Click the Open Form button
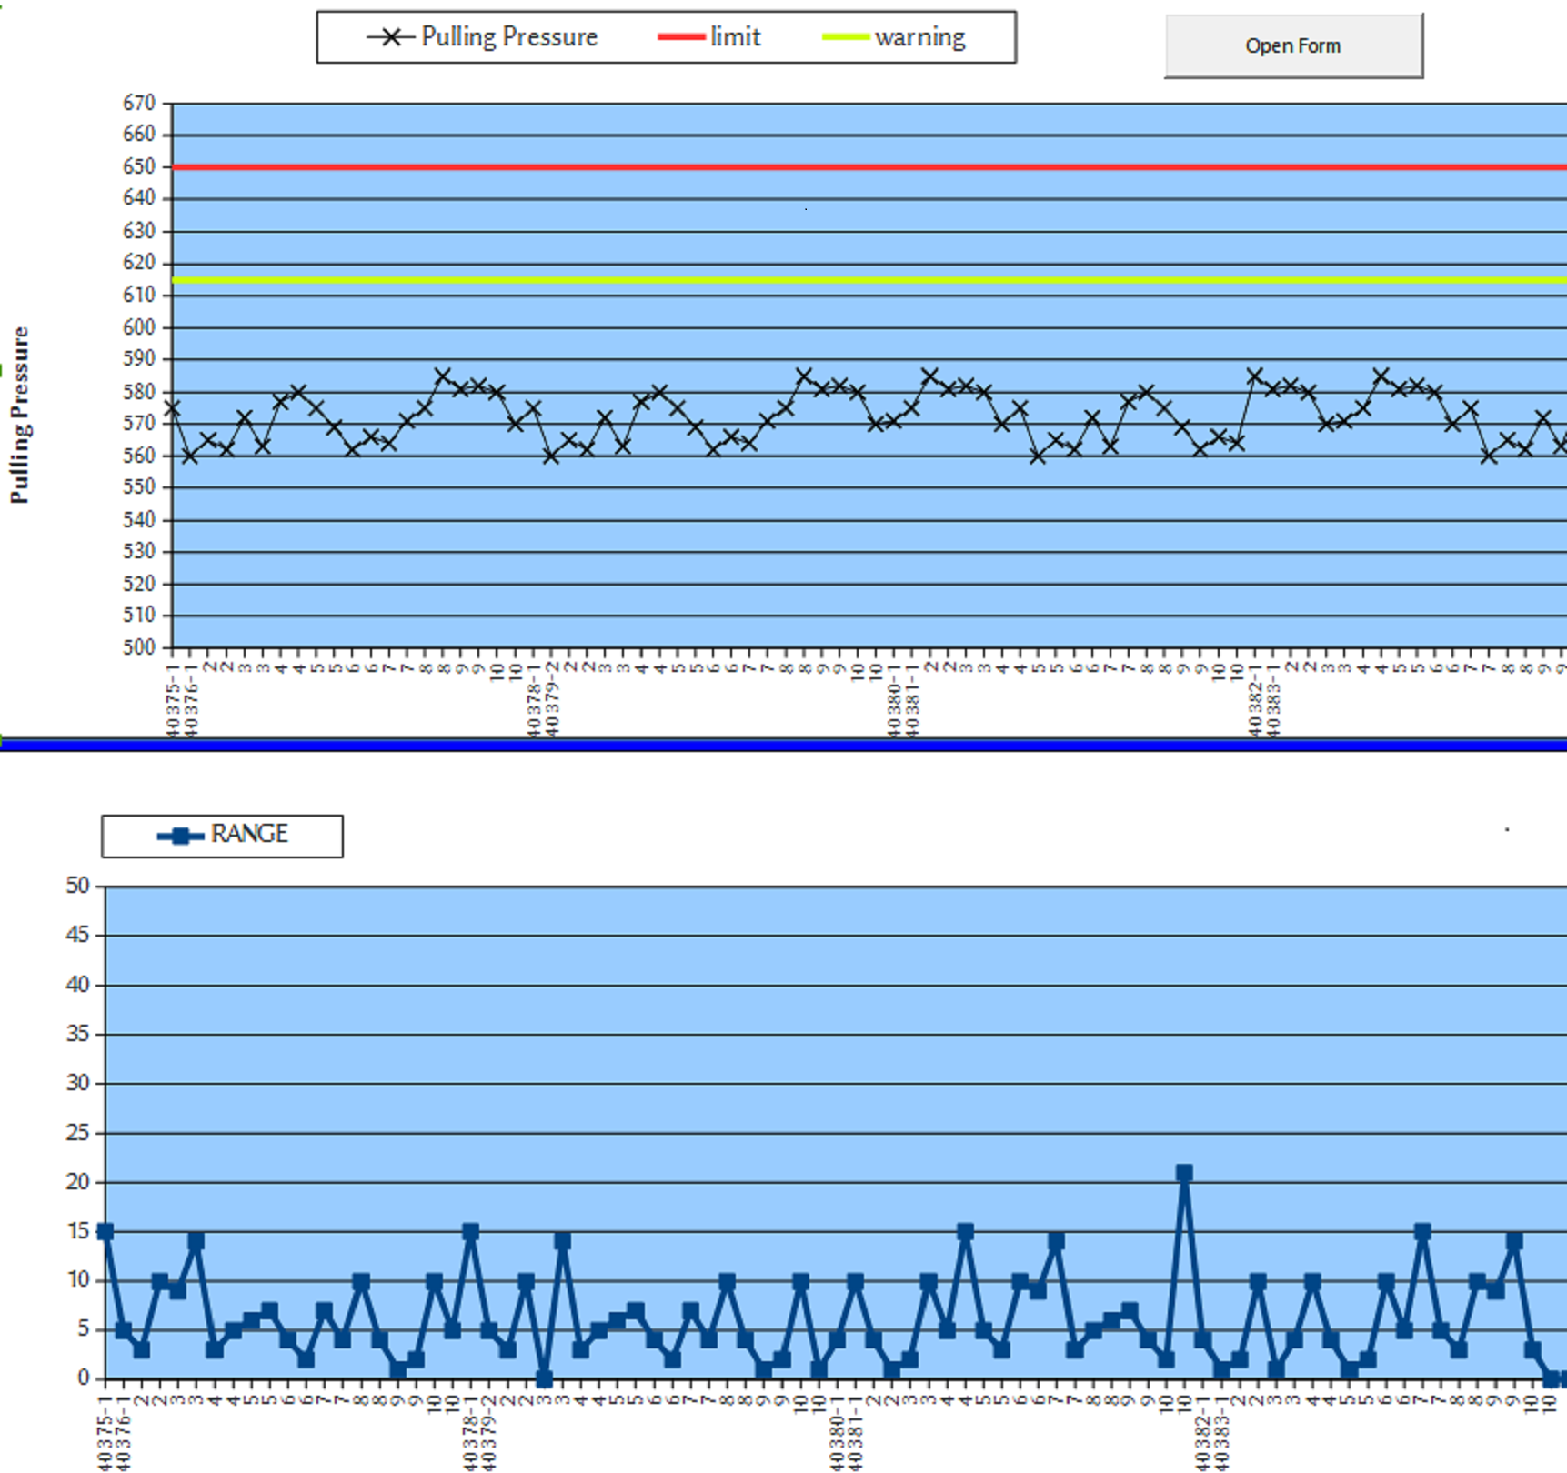The image size is (1567, 1473). click(1293, 45)
